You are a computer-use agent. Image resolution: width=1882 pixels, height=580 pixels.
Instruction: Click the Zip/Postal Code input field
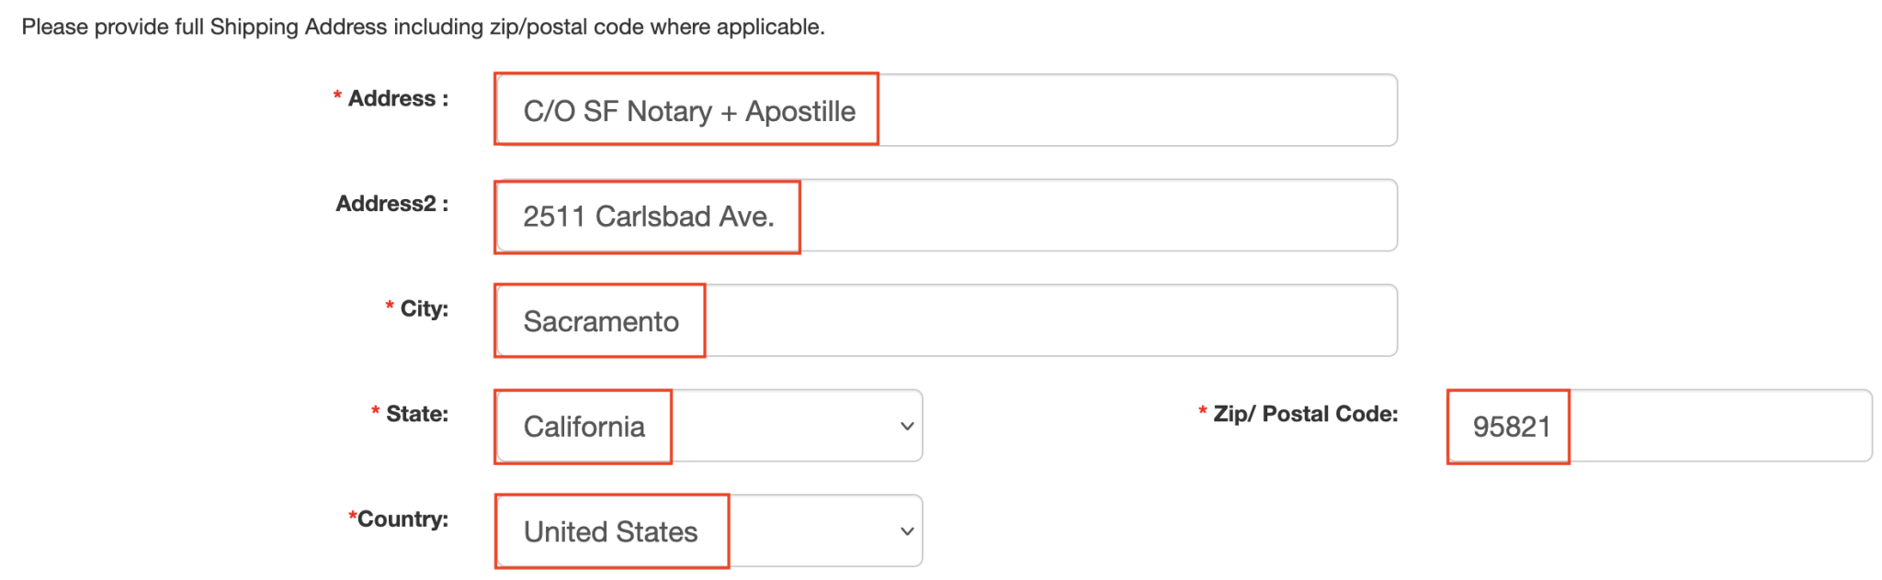coord(1659,426)
